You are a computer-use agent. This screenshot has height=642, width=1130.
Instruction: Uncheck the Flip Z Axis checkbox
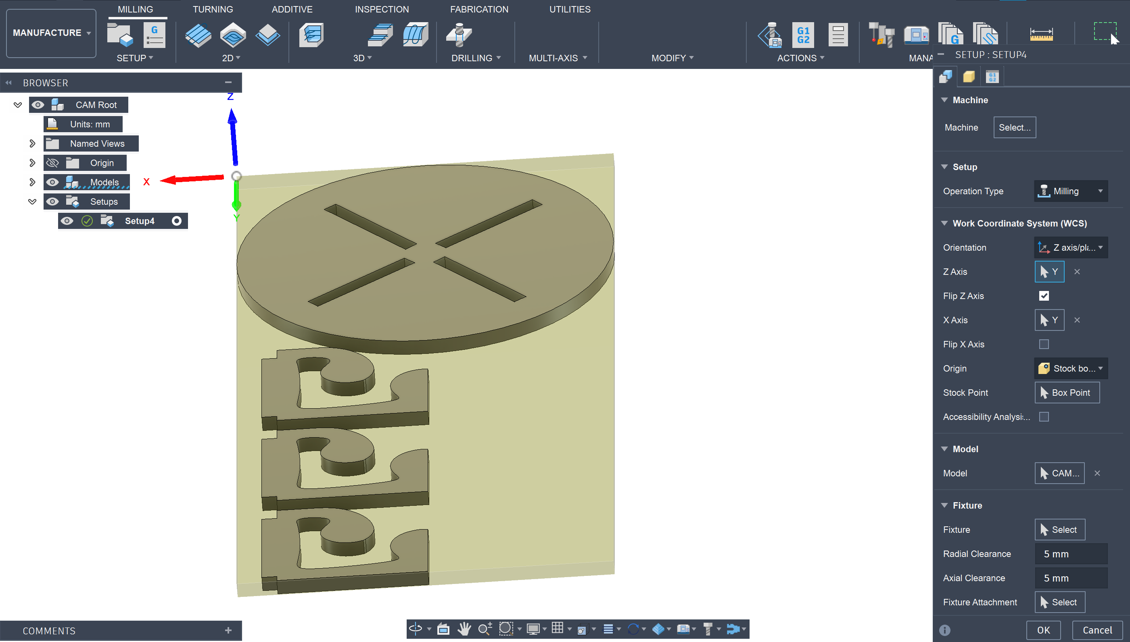pyautogui.click(x=1044, y=296)
